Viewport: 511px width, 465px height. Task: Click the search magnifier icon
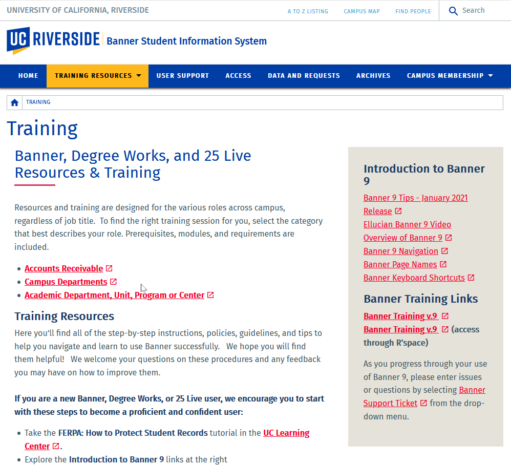(453, 10)
